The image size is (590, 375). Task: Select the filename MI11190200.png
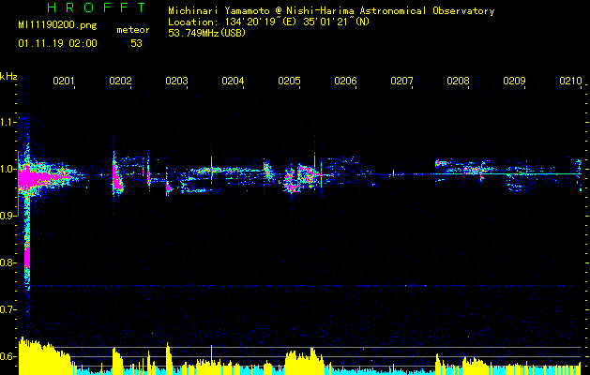pos(57,25)
